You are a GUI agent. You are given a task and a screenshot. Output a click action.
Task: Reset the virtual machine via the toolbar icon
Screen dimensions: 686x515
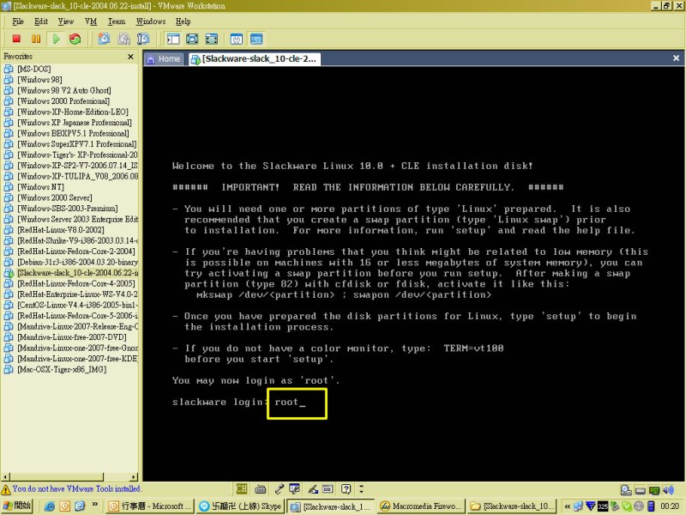[x=75, y=39]
